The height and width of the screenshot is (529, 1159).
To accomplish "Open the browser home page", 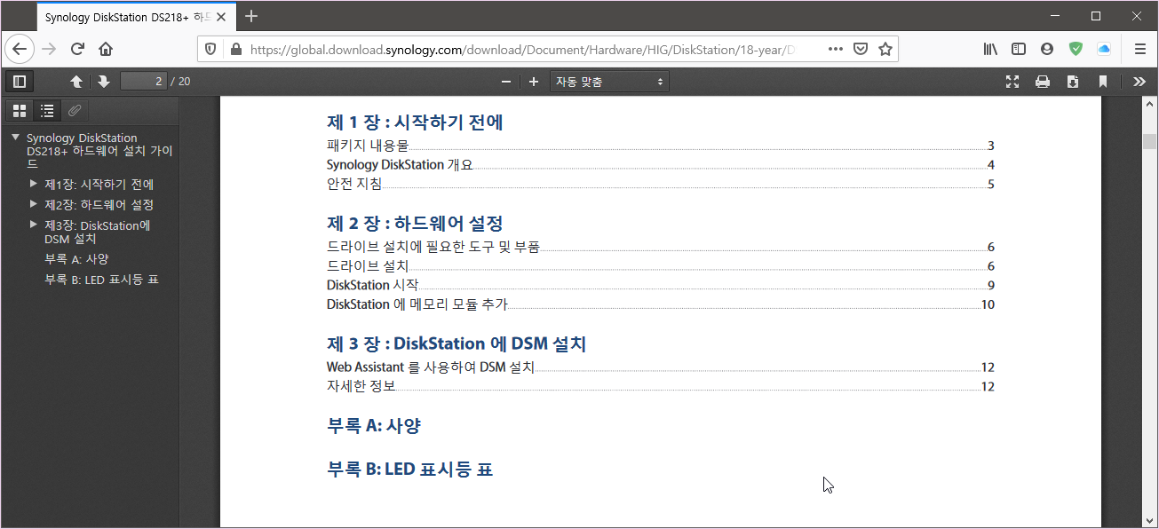I will [x=106, y=49].
